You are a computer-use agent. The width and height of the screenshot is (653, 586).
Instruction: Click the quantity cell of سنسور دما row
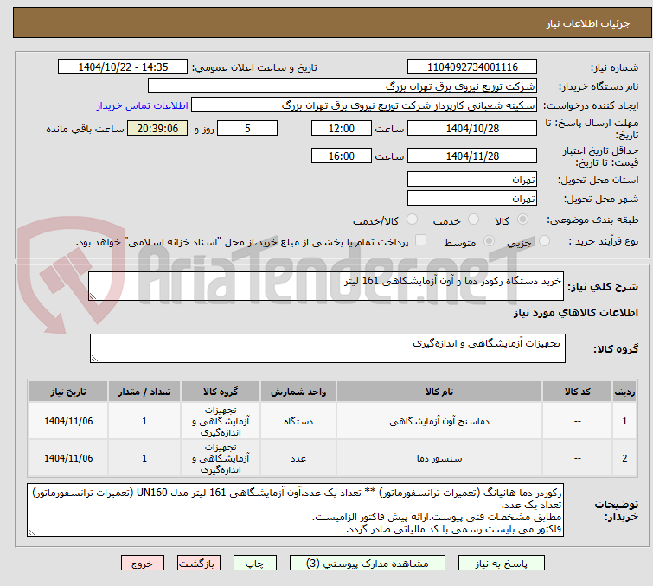[x=144, y=458]
